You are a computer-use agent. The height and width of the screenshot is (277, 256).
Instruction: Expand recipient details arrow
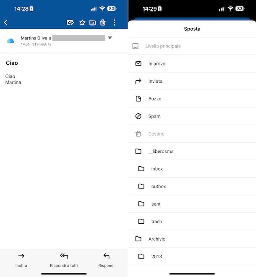pyautogui.click(x=110, y=38)
